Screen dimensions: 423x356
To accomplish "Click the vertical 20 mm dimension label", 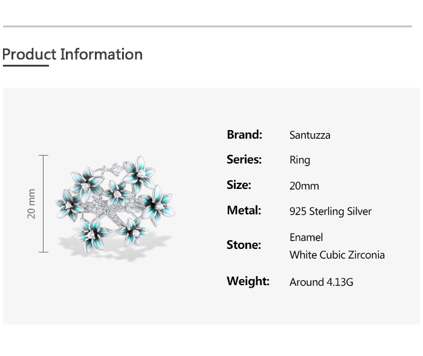I will [x=31, y=204].
